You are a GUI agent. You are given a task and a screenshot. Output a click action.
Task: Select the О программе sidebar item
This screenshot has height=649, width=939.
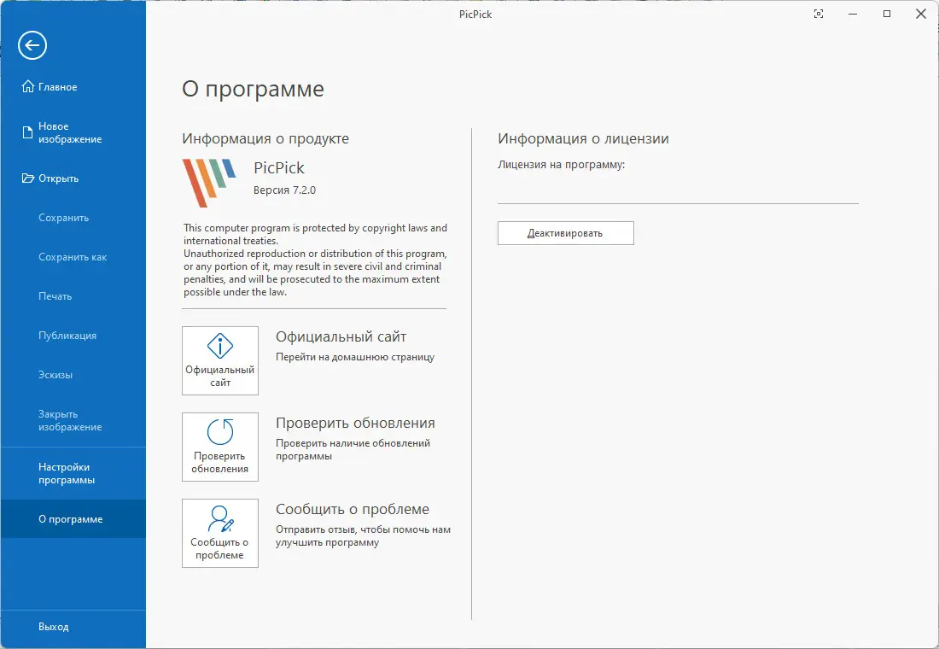click(73, 519)
